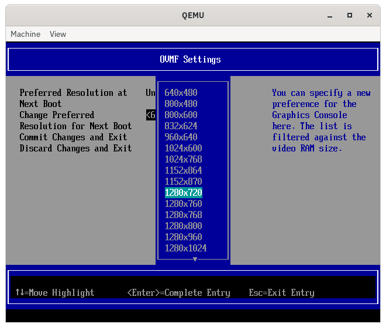Choose the 1280x768 resolution
This screenshot has height=328, width=386.
pyautogui.click(x=184, y=215)
